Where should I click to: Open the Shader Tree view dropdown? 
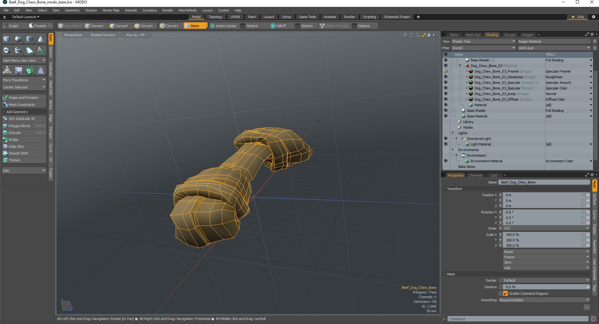(483, 41)
